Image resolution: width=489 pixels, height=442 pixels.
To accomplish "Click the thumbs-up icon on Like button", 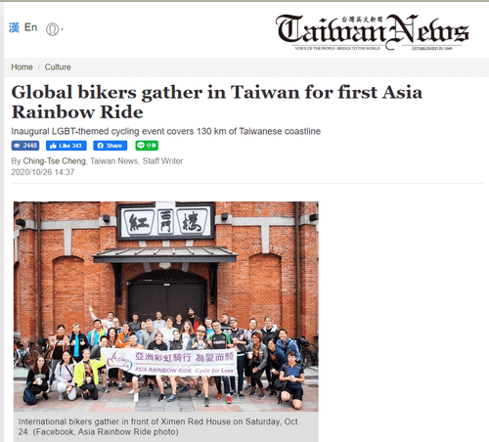I will tap(53, 146).
